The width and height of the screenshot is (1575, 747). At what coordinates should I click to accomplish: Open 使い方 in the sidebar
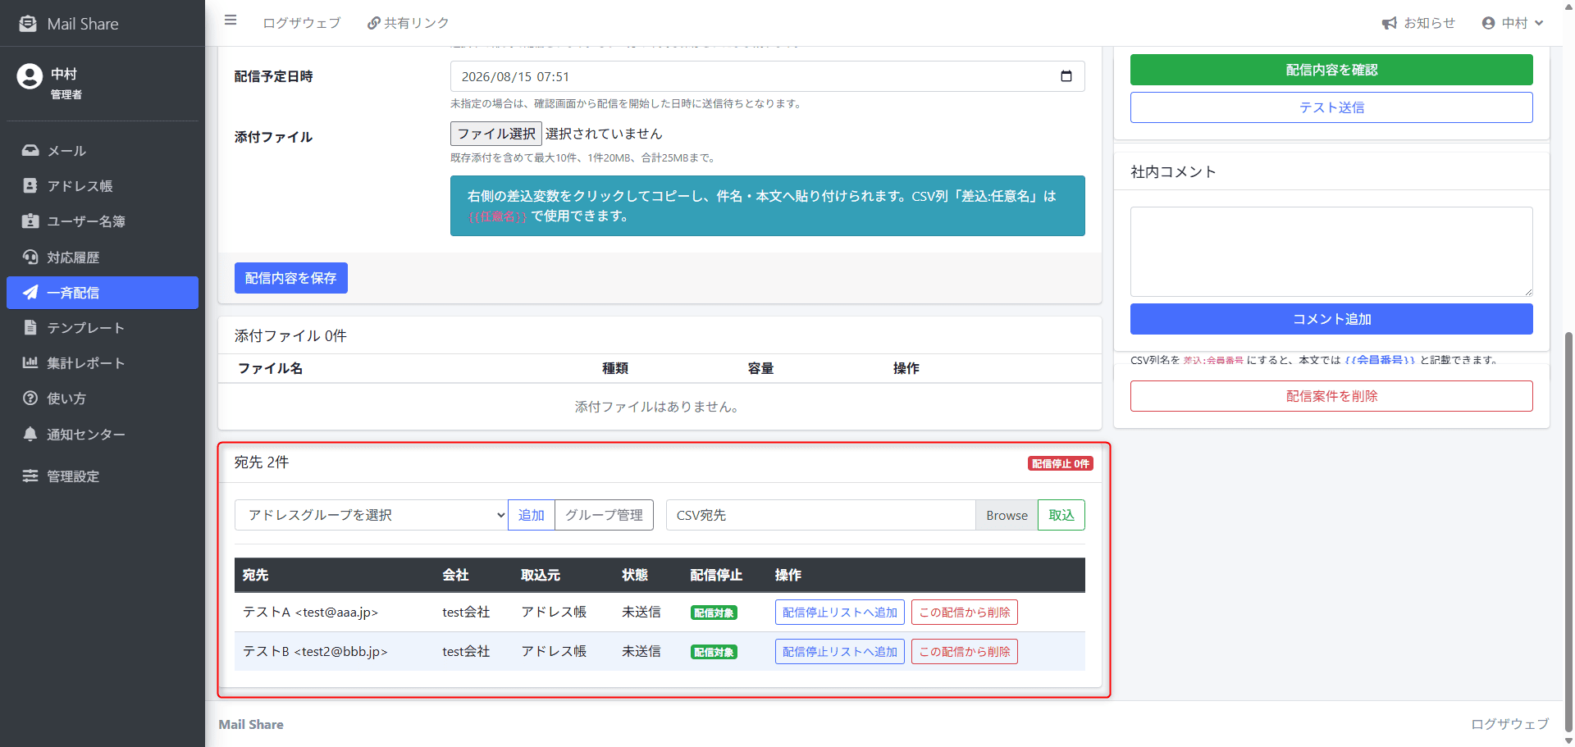(x=103, y=399)
